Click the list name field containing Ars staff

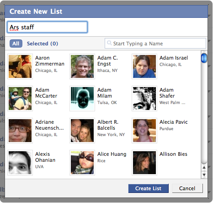pos(47,27)
